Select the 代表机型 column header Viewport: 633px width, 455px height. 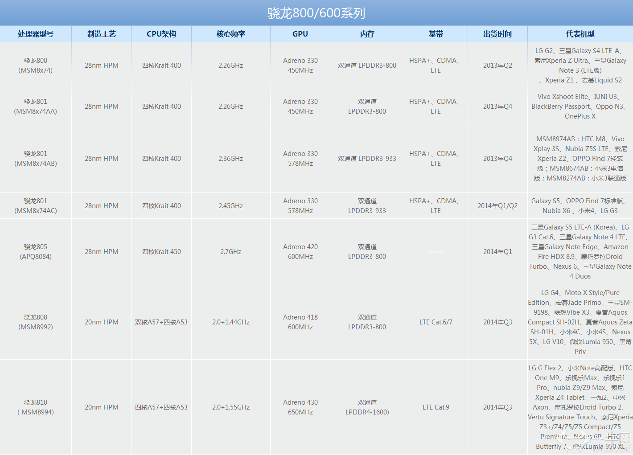[580, 34]
